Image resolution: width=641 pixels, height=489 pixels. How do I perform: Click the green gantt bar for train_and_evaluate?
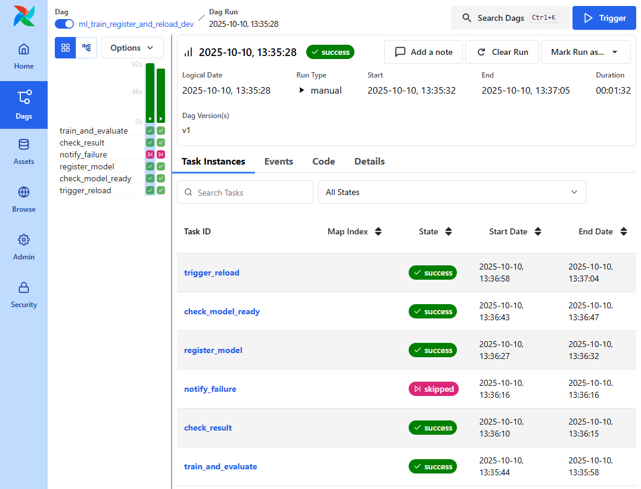[150, 130]
